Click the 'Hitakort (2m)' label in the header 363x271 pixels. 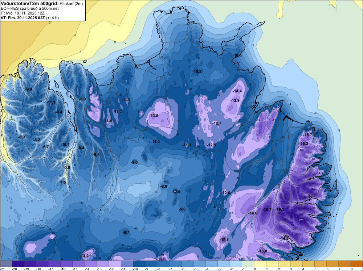[71, 4]
